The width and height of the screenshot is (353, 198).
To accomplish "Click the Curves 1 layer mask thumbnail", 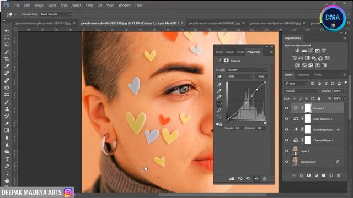I will click(x=308, y=108).
